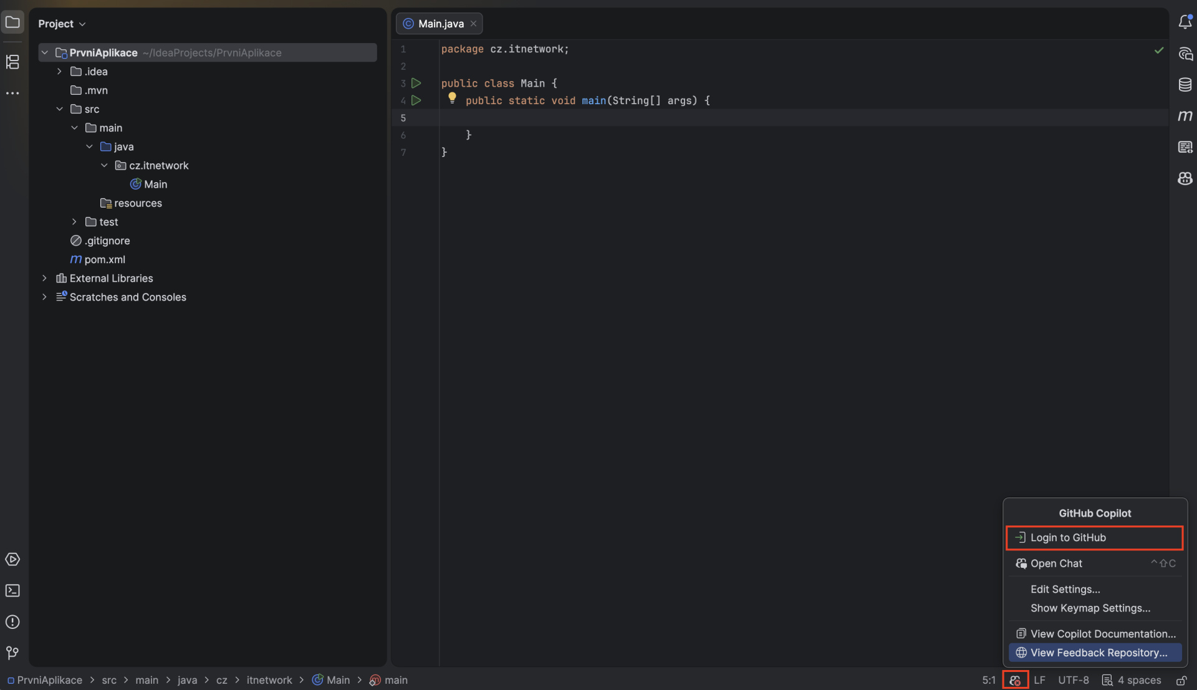Screen dimensions: 1197x690
Task: Open the Problems tool window
Action: [x=12, y=622]
